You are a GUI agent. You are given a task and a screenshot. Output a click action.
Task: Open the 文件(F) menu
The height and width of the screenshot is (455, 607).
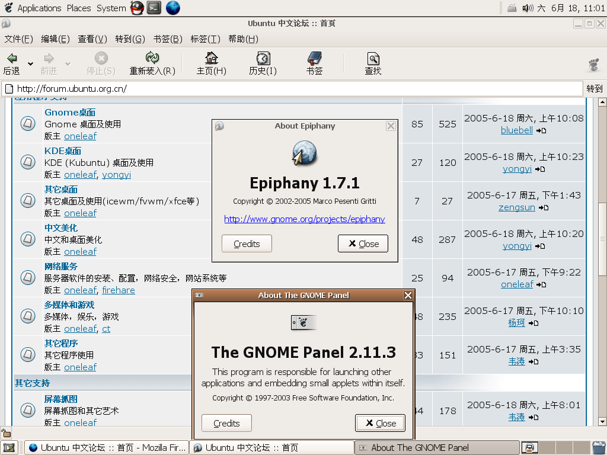coord(18,39)
